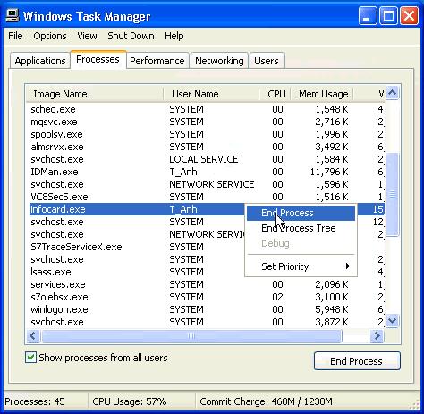Select the s7oiehsx.exe process row
This screenshot has height=414, width=424.
(x=207, y=297)
